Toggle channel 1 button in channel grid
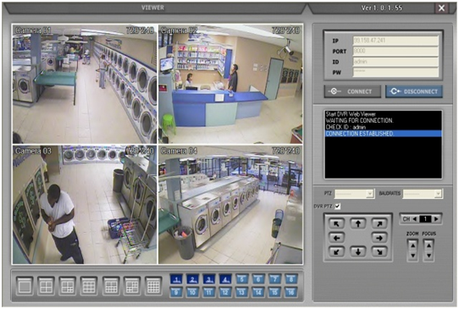This screenshot has width=459, height=309. pos(176,279)
